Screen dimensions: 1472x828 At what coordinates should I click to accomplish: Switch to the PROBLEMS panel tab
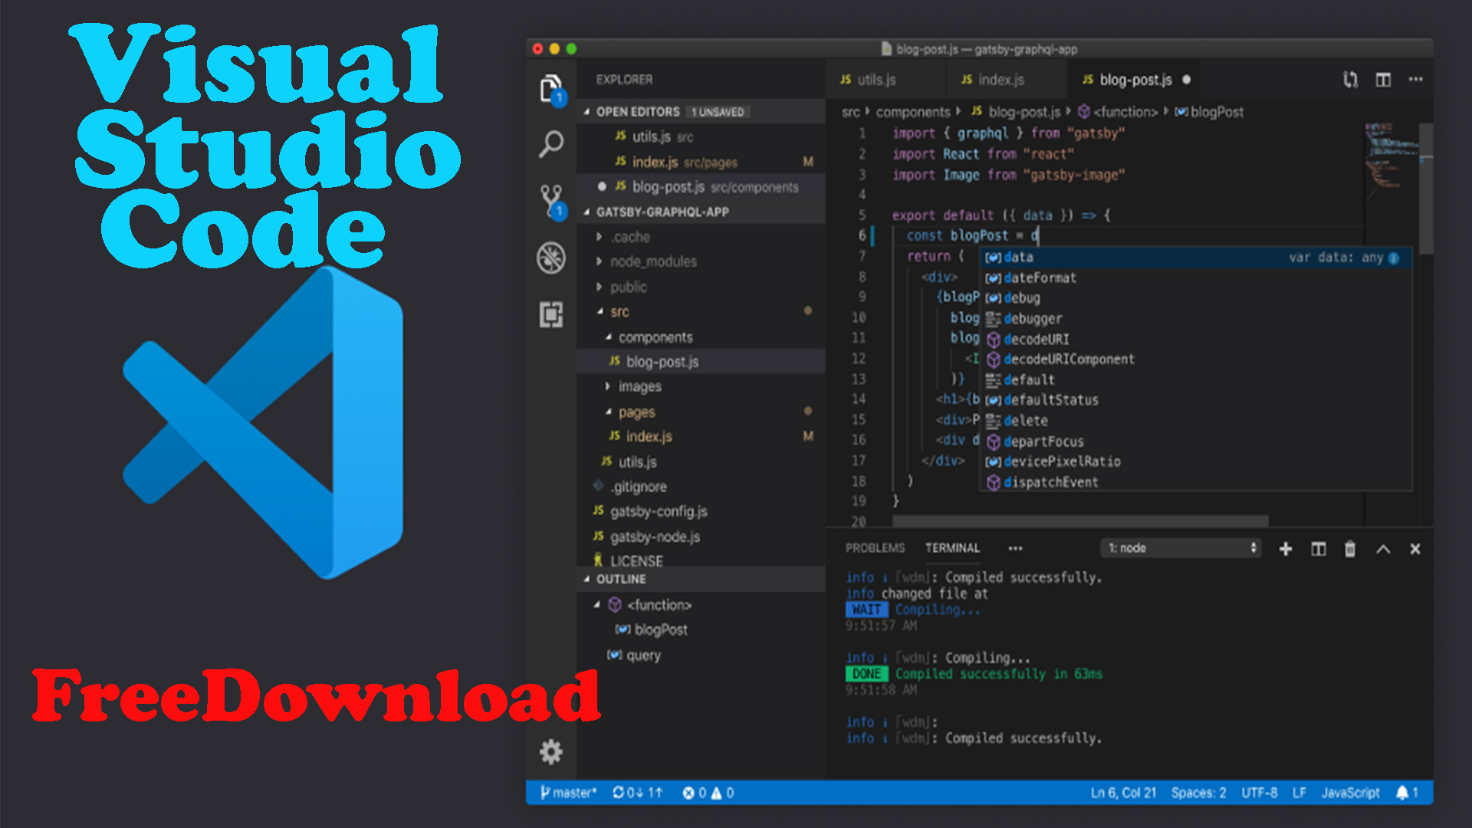(x=875, y=548)
